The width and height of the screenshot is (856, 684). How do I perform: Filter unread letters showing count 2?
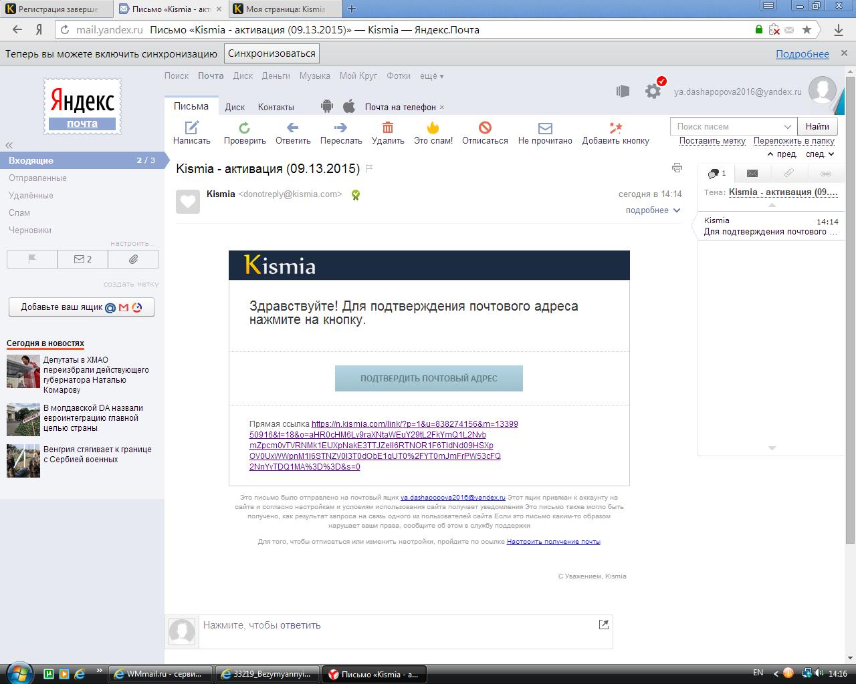pyautogui.click(x=83, y=259)
